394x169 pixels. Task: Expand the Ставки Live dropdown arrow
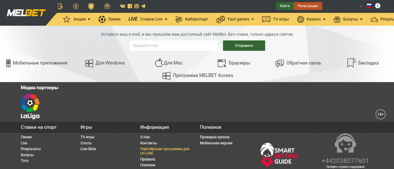166,19
